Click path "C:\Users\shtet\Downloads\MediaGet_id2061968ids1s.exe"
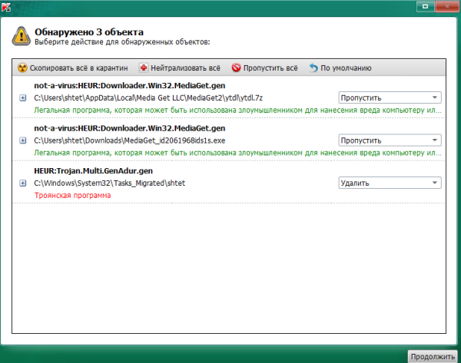This screenshot has height=363, width=461. click(x=130, y=140)
